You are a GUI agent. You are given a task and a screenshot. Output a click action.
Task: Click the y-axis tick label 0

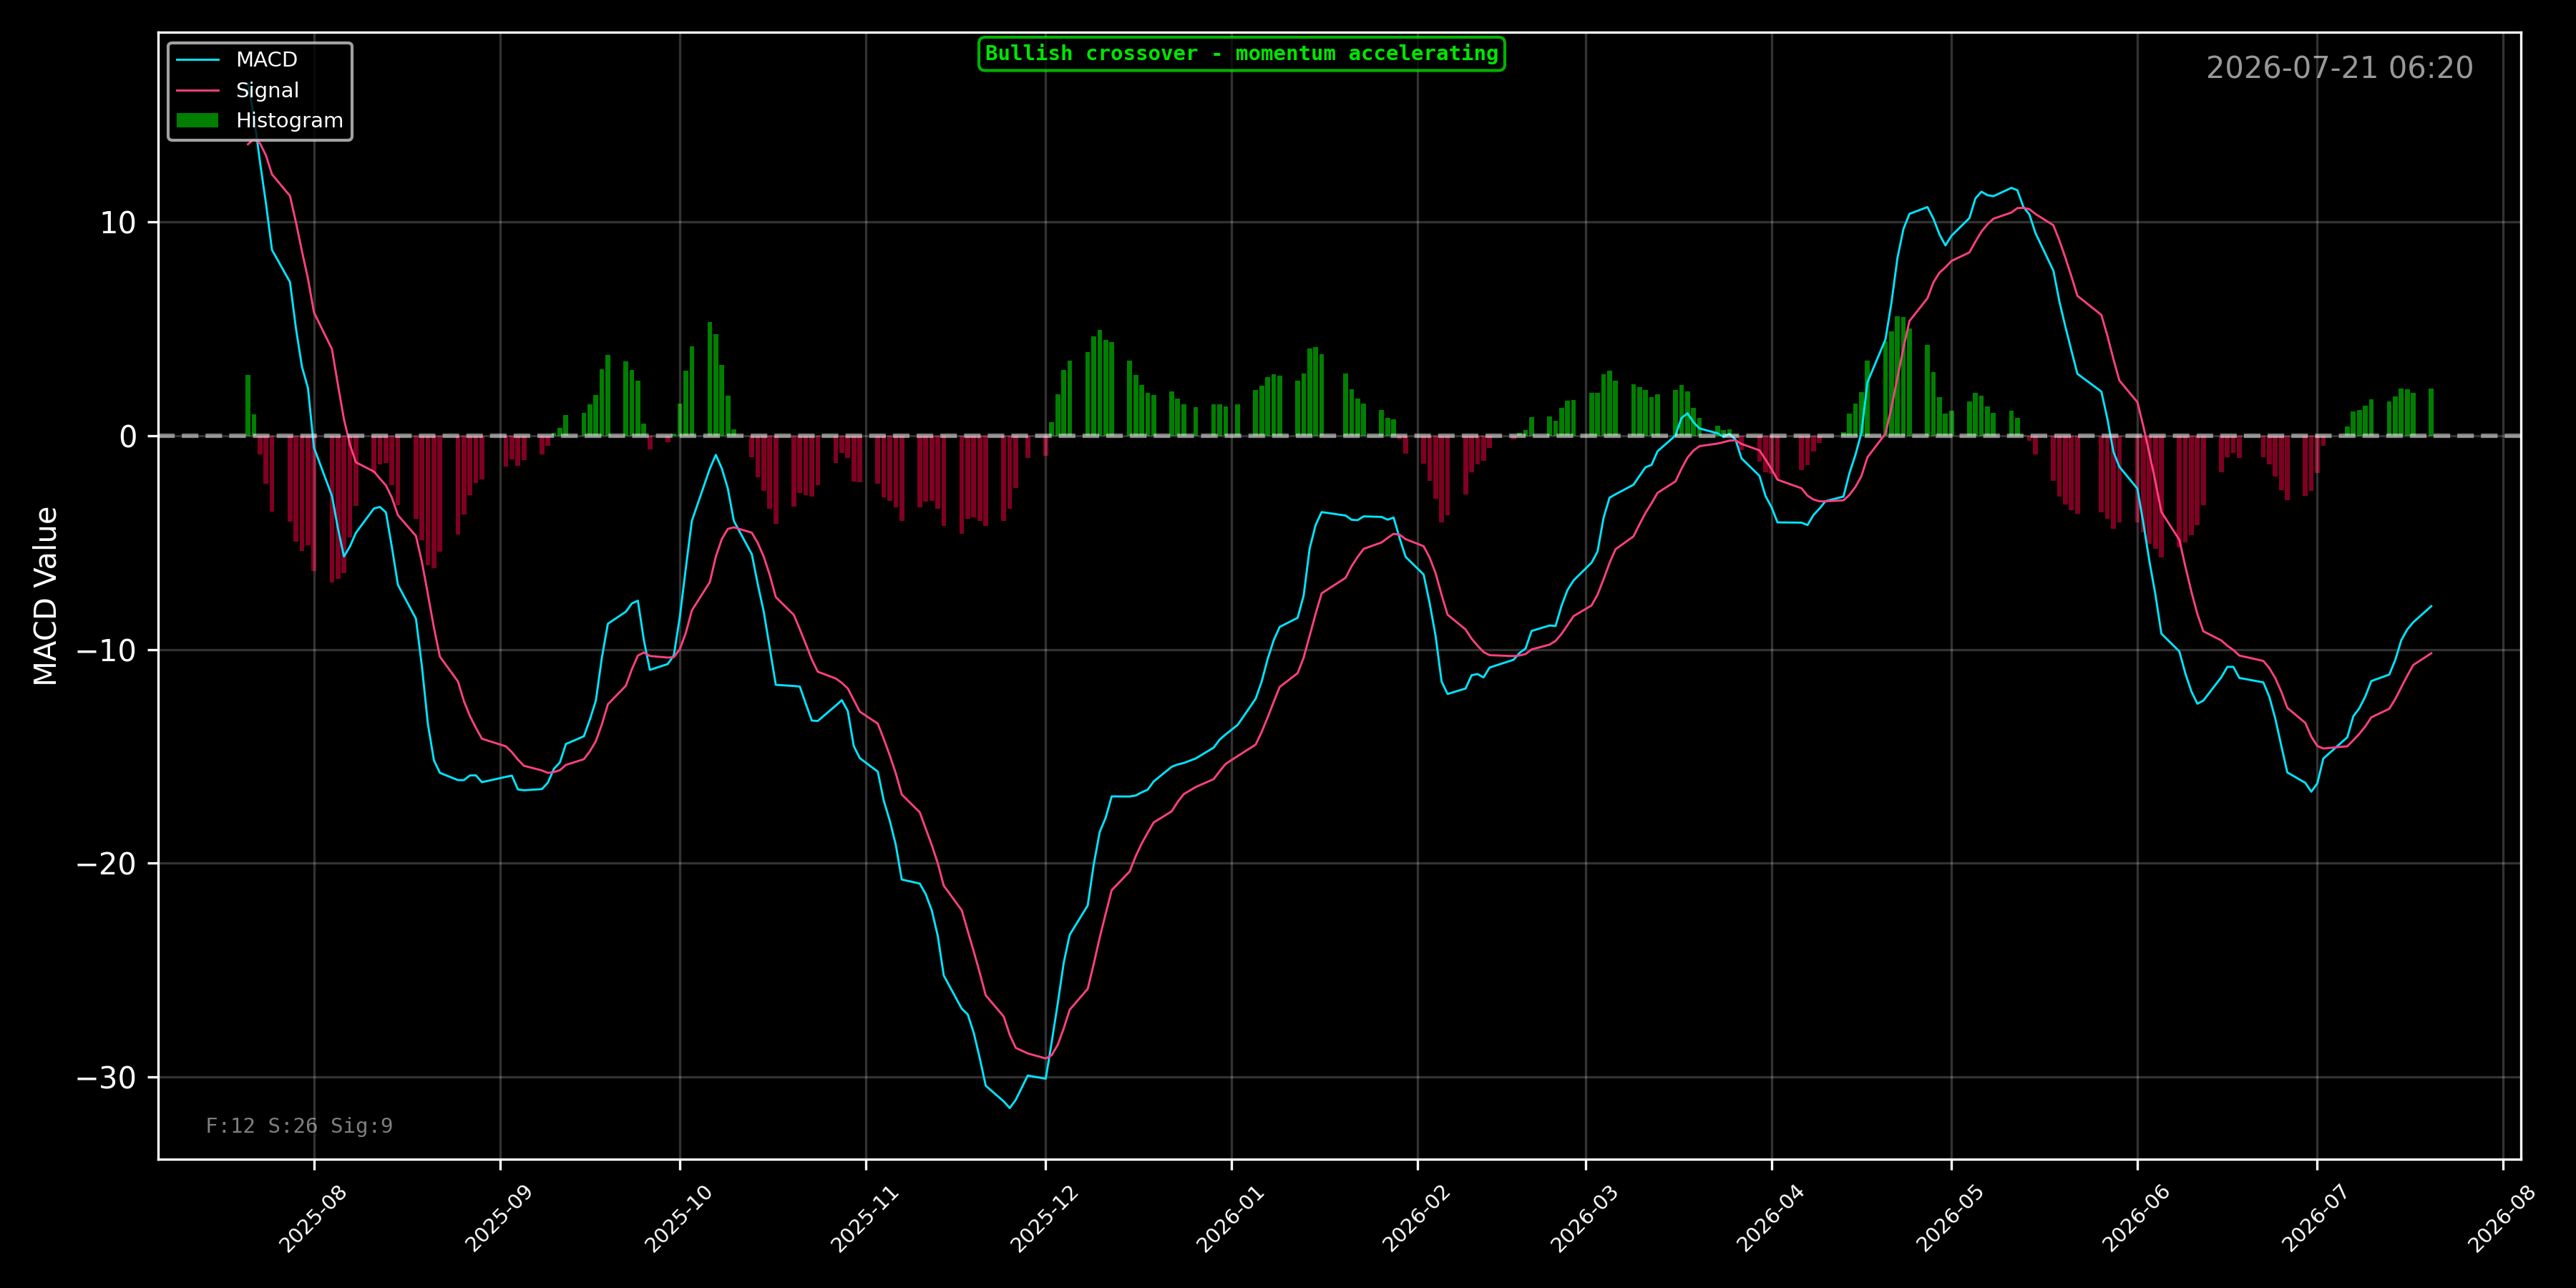pos(128,437)
